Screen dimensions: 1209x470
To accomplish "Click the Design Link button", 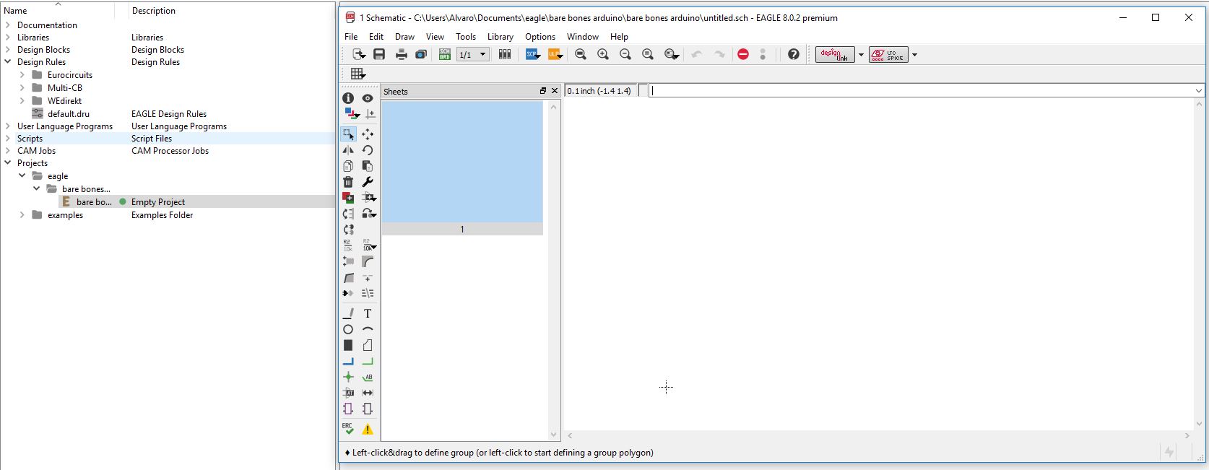I will (835, 55).
